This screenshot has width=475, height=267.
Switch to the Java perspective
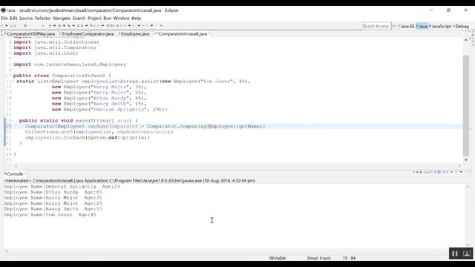422,27
